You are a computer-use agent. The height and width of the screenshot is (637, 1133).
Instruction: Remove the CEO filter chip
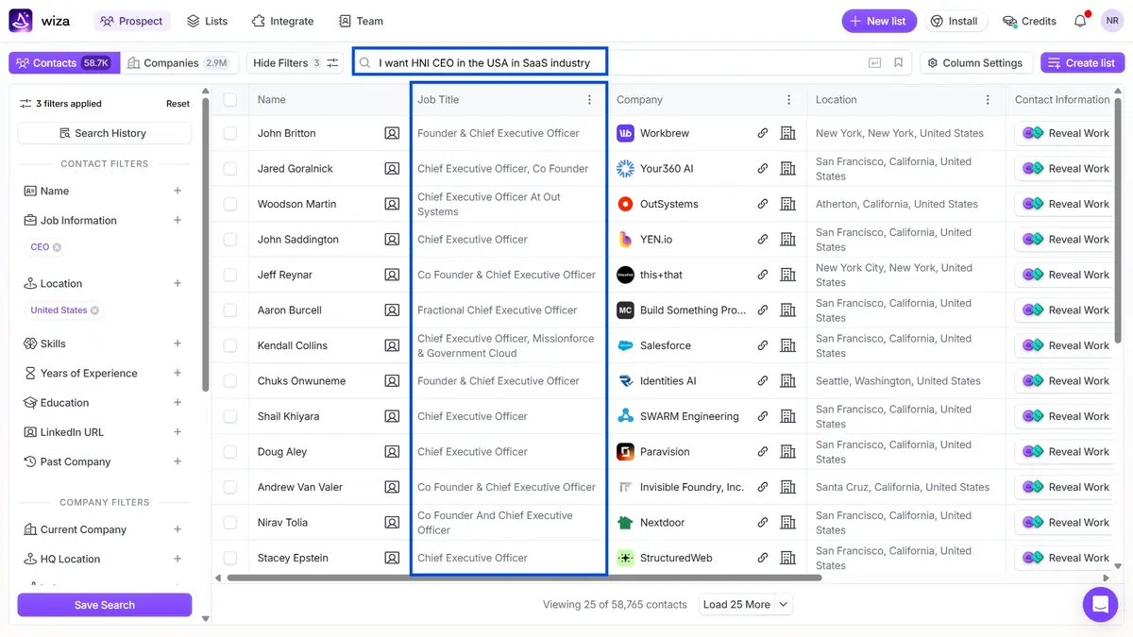[x=57, y=247]
